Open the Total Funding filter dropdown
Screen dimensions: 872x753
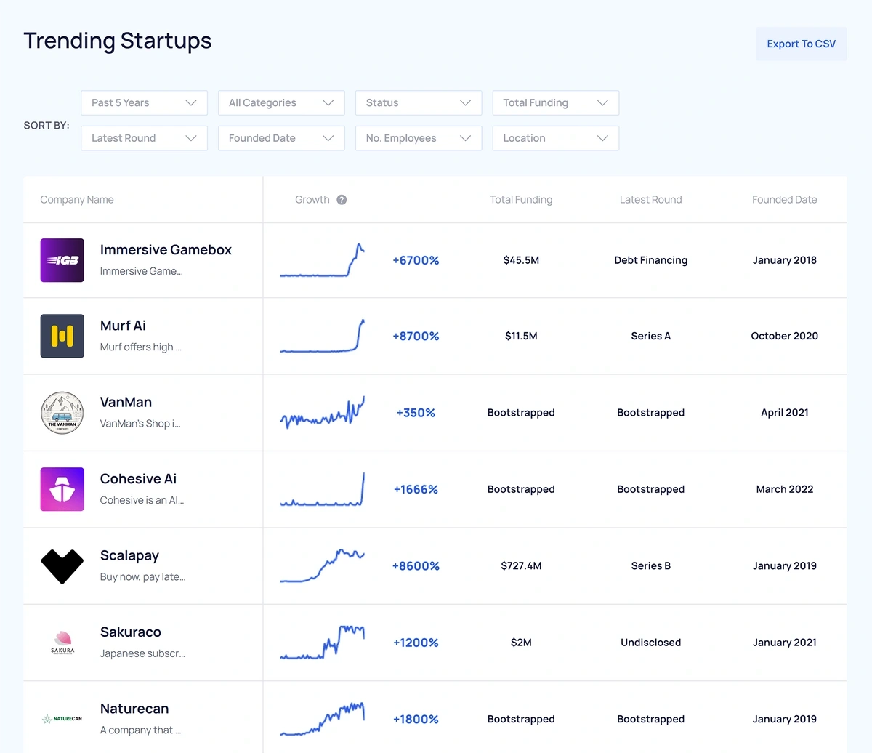tap(556, 102)
